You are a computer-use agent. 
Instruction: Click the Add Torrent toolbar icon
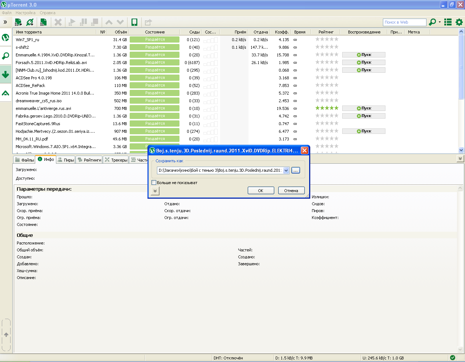click(18, 22)
